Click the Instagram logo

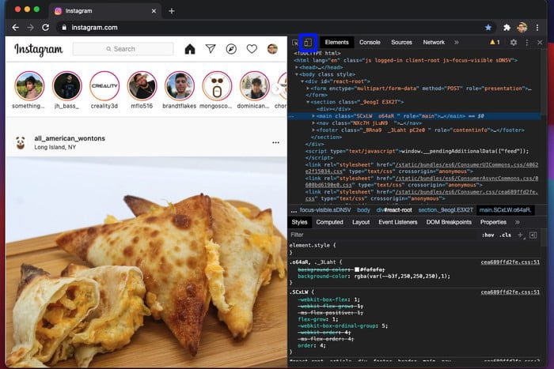tap(39, 50)
